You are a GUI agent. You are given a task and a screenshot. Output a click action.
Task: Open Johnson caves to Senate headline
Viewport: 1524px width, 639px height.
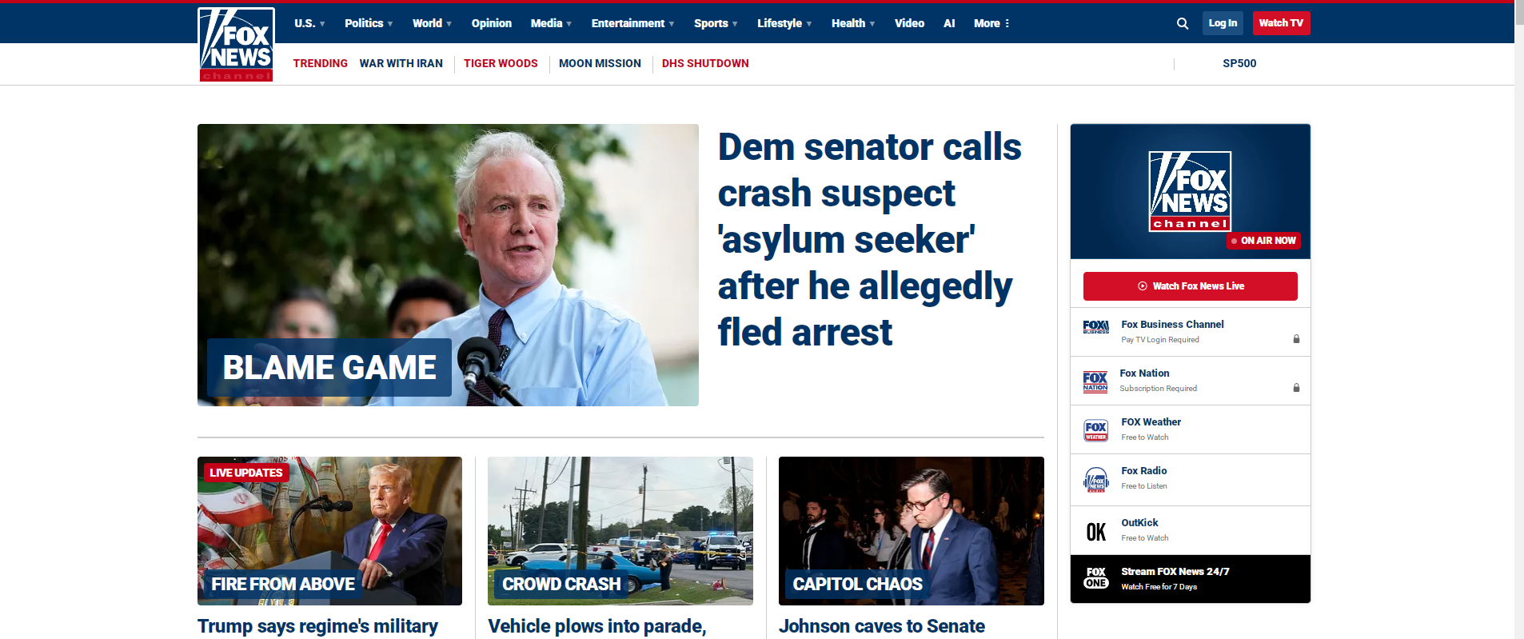click(x=882, y=626)
